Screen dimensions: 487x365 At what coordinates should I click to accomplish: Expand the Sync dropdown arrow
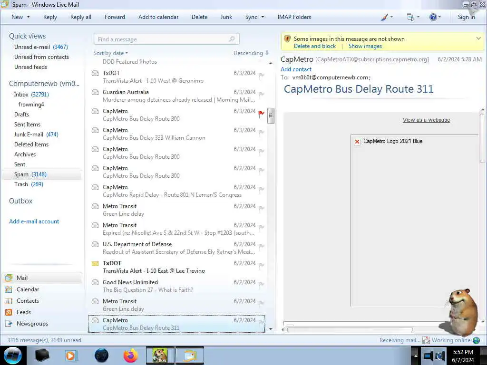coord(263,17)
